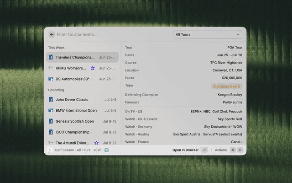The width and height of the screenshot is (292, 183).
Task: Click the PGA Tour logo beside John Deere Classic
Action: tap(51, 100)
